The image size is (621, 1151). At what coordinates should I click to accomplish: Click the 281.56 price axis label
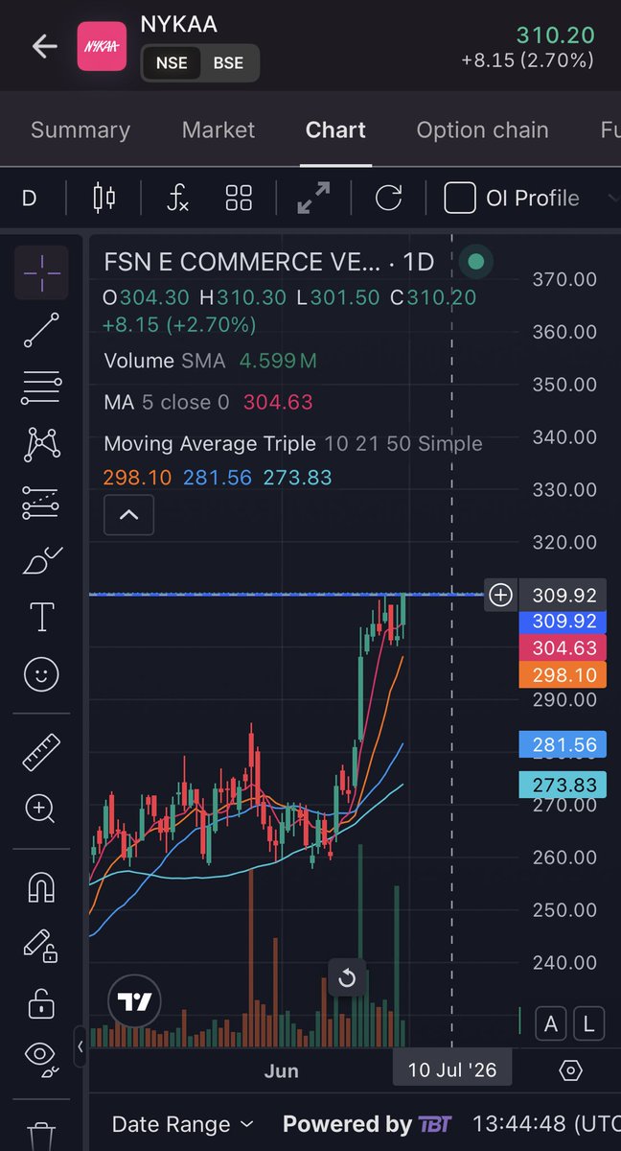564,744
